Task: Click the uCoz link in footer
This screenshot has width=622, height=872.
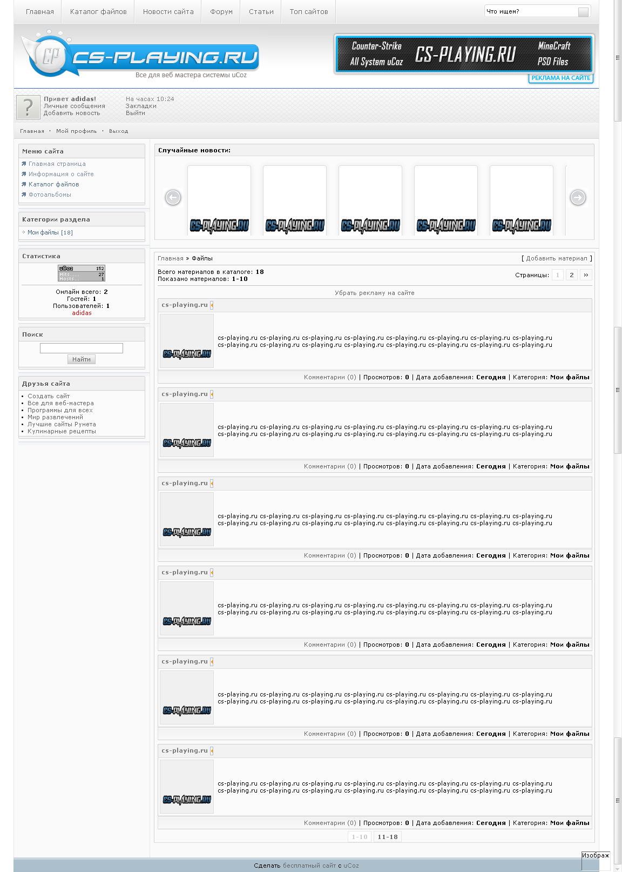Action: [351, 866]
